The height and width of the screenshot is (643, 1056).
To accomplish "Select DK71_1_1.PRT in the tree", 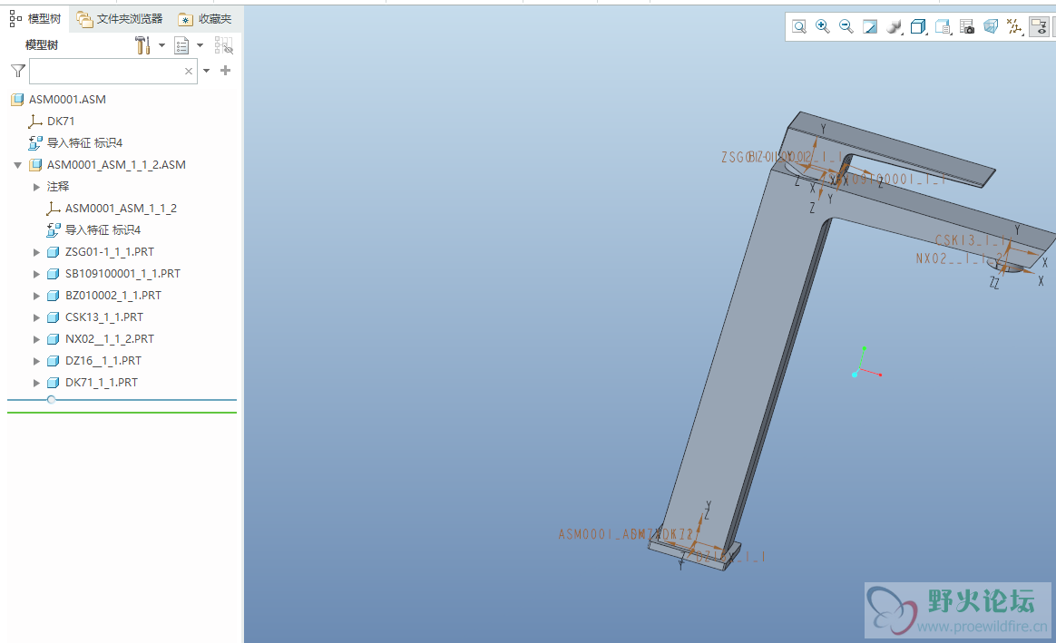I will (x=102, y=383).
